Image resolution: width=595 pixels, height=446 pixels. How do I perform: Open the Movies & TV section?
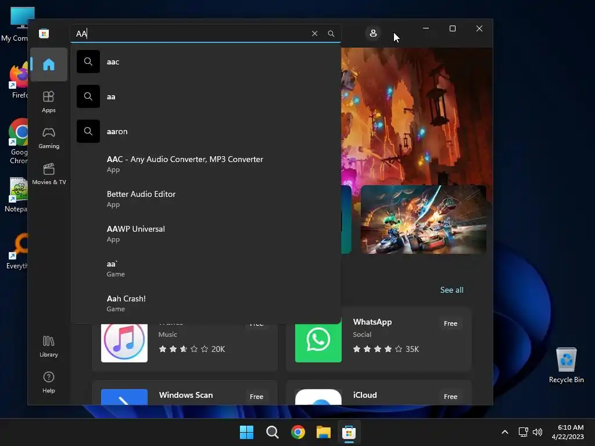tap(49, 174)
